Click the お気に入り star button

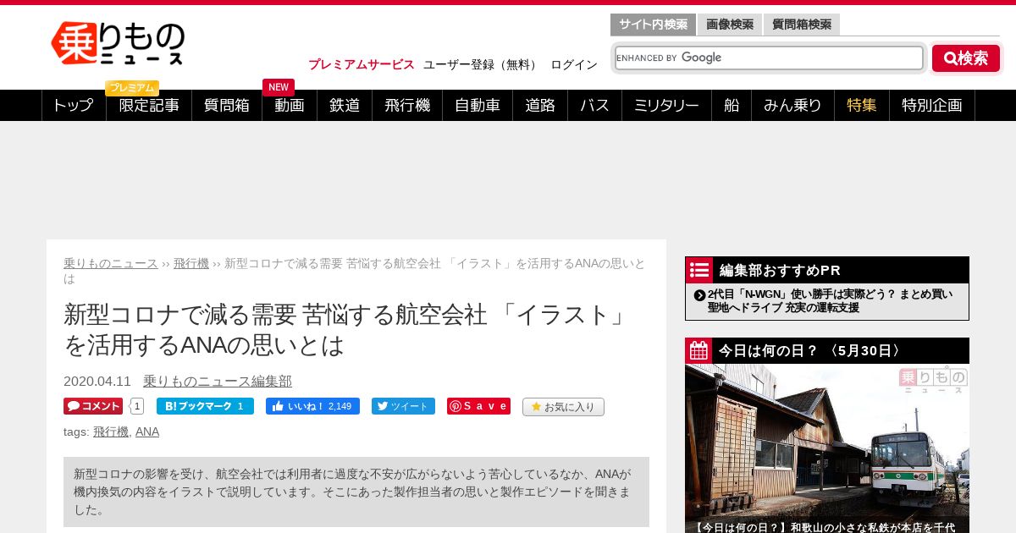[x=563, y=407]
